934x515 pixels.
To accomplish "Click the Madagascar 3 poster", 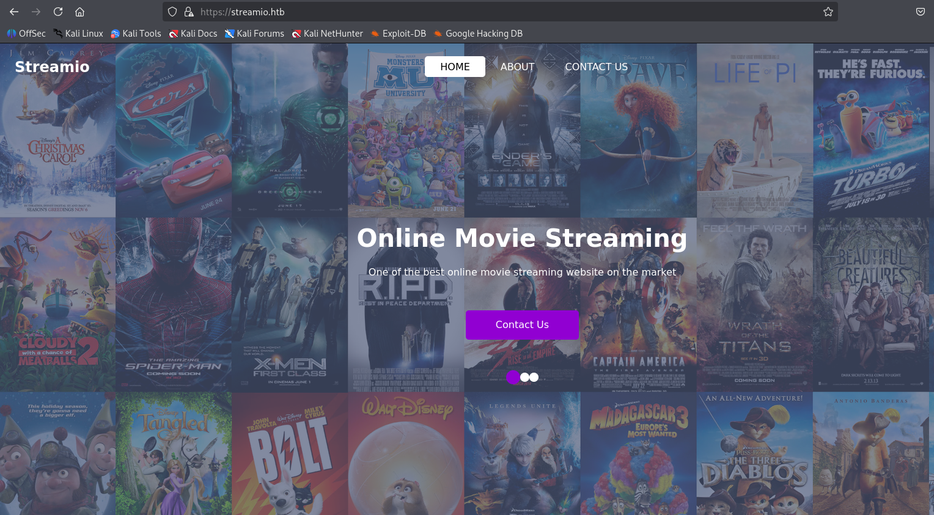I will [639, 453].
